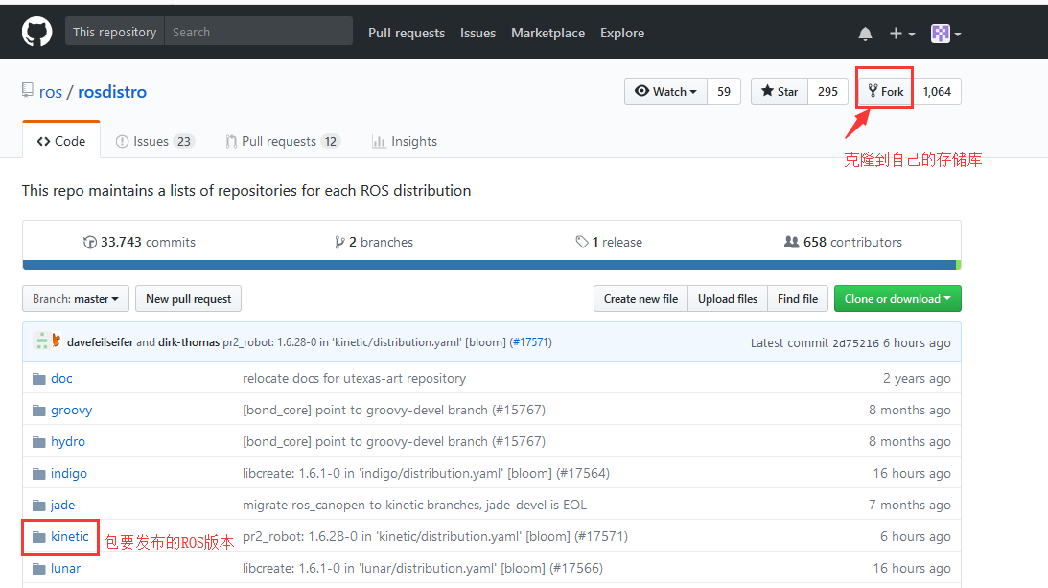This screenshot has height=588, width=1048.
Task: Switch to the Insights tab
Action: pos(405,141)
